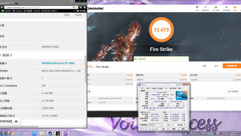The width and height of the screenshot is (241, 136).
Task: Expand the Tools dropdown arrow in CPU-Z
Action: point(168,129)
